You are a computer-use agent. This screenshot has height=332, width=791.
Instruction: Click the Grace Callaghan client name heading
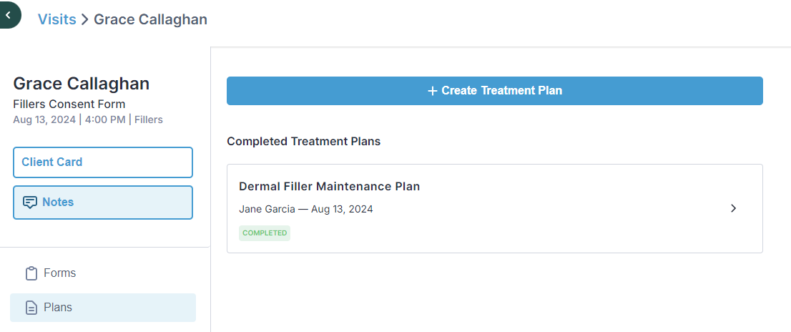pyautogui.click(x=82, y=84)
